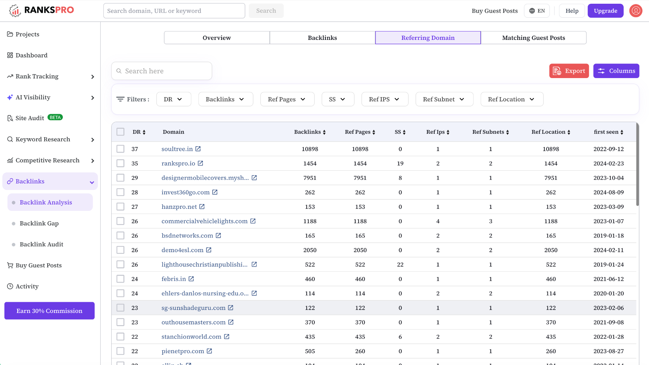The image size is (649, 365).
Task: Check the pienetpro.com row checkbox
Action: point(120,351)
